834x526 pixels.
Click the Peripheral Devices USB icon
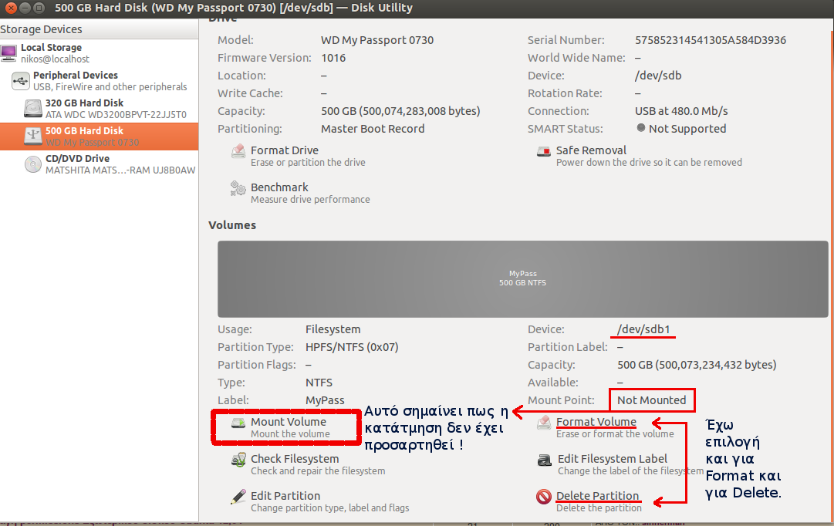(20, 81)
